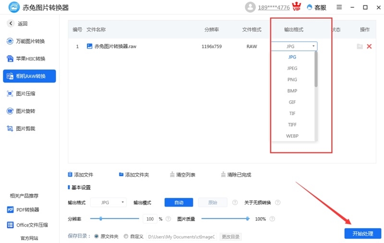Click the resolution percent field 100
The image size is (384, 243).
click(x=150, y=219)
